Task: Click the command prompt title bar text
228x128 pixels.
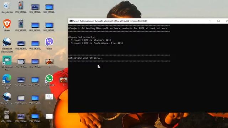Action: (110, 21)
